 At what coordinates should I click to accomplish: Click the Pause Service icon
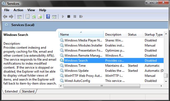[75, 16]
